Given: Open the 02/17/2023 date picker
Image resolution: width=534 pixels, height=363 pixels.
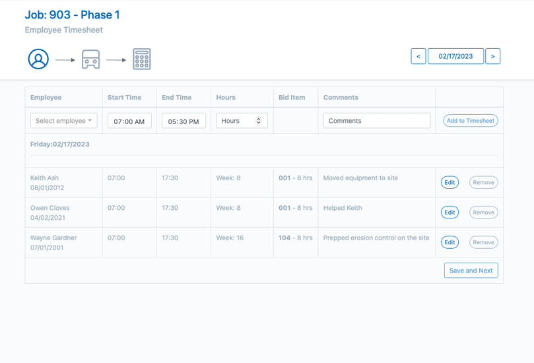Looking at the screenshot, I should (x=455, y=56).
